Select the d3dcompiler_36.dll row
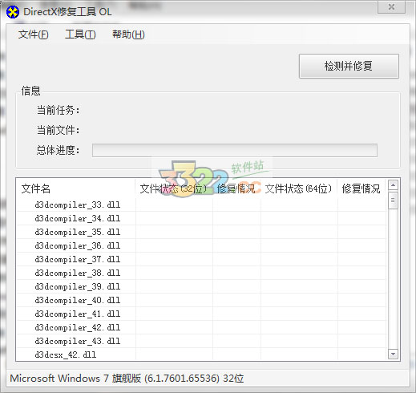 [201, 245]
